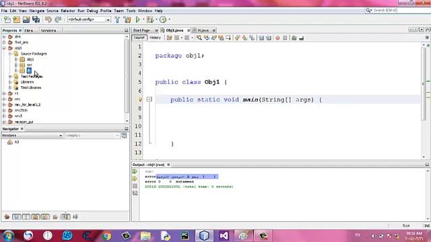Switch to the Start Page tab

(x=141, y=30)
